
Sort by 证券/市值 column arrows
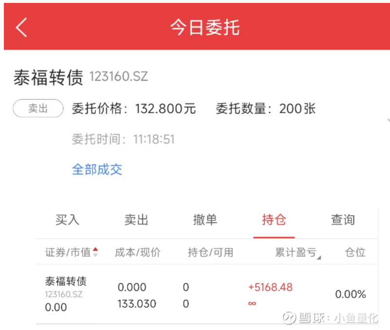pos(95,252)
